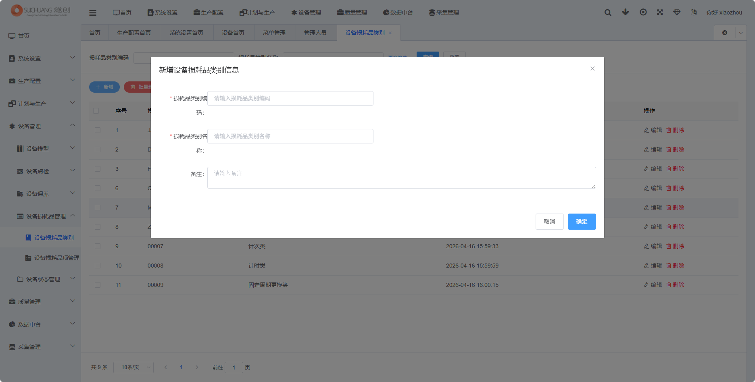The image size is (755, 382).
Task: Open the search icon in top bar
Action: [x=608, y=12]
